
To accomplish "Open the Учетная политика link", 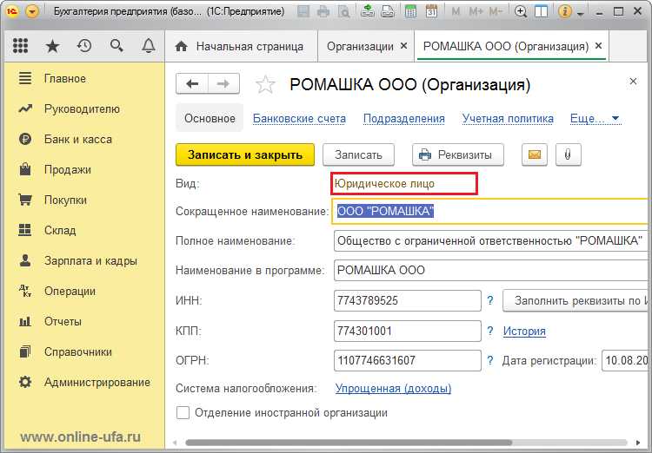I will [508, 119].
